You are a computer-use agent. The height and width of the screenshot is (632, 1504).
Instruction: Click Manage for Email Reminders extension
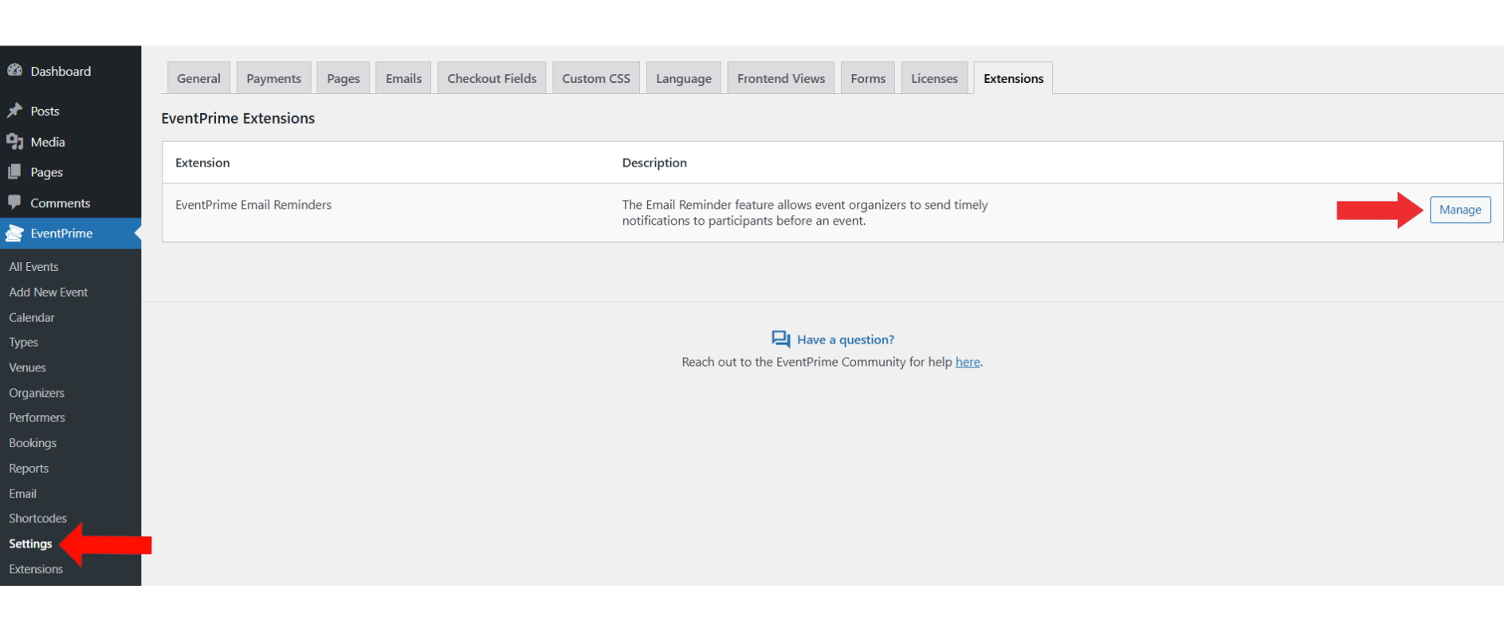(x=1460, y=210)
